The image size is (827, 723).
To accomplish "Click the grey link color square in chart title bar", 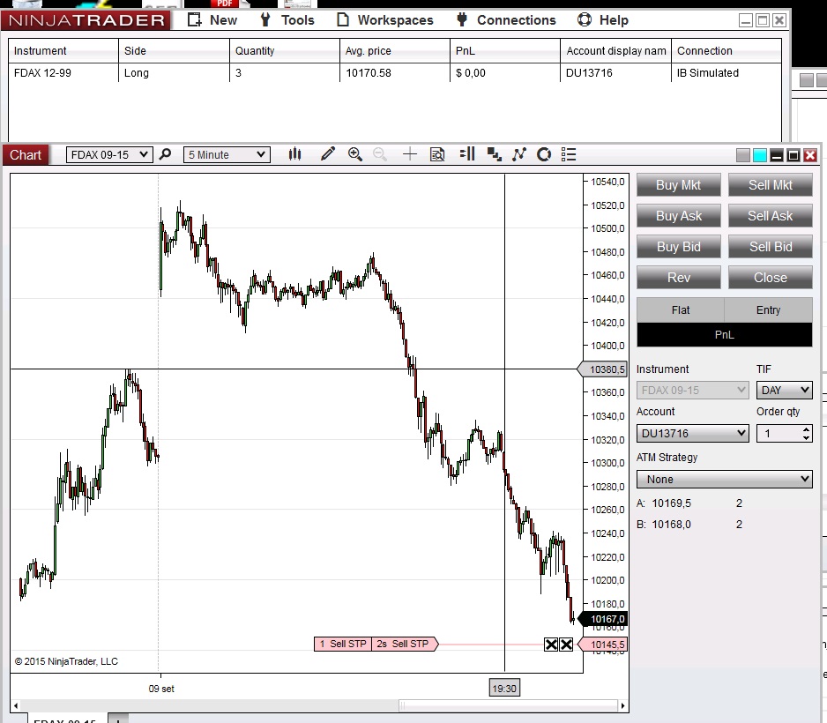I will coord(742,155).
